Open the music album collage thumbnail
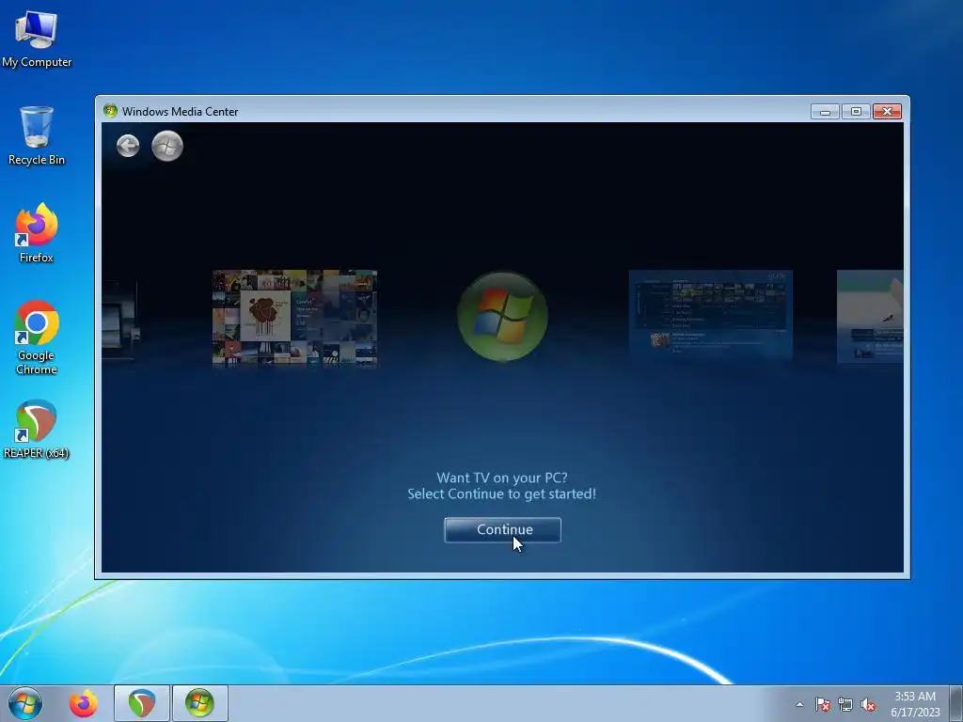The image size is (963, 722). click(294, 318)
